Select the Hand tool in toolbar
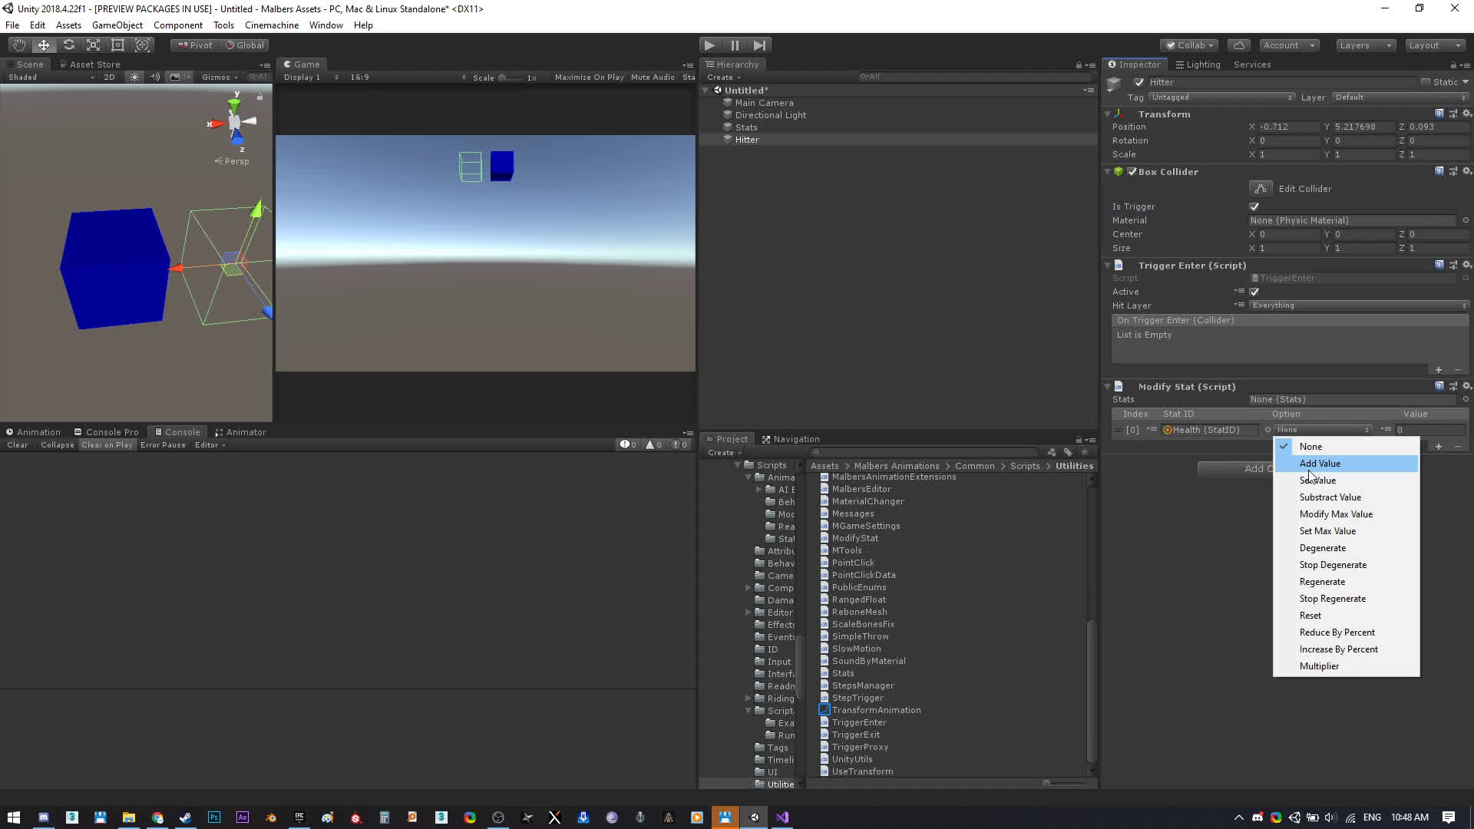 pyautogui.click(x=18, y=45)
